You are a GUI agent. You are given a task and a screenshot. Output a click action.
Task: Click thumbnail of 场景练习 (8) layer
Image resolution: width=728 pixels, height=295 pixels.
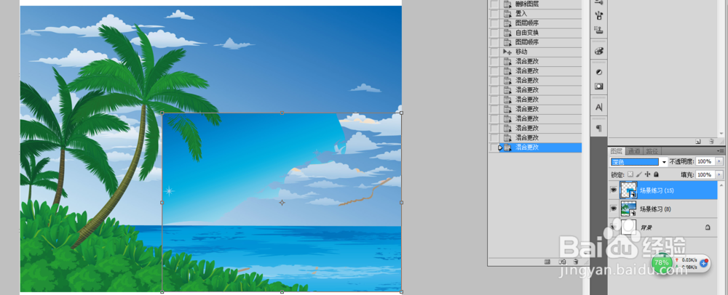(x=628, y=209)
